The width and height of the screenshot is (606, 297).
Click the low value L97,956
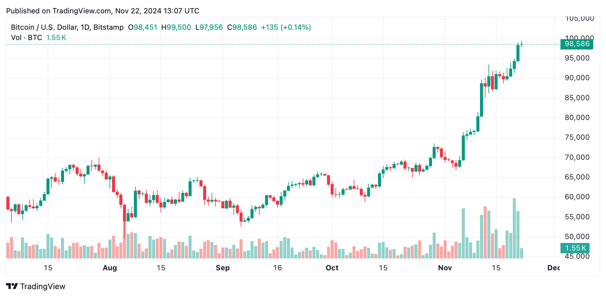click(x=209, y=27)
